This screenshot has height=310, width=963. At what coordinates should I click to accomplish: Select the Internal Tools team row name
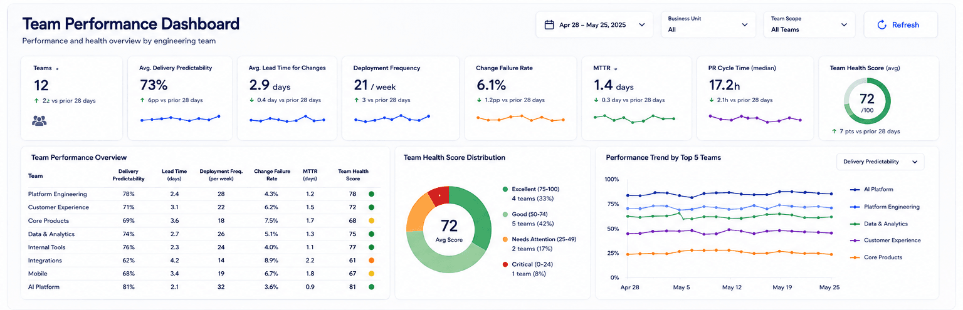pyautogui.click(x=47, y=247)
